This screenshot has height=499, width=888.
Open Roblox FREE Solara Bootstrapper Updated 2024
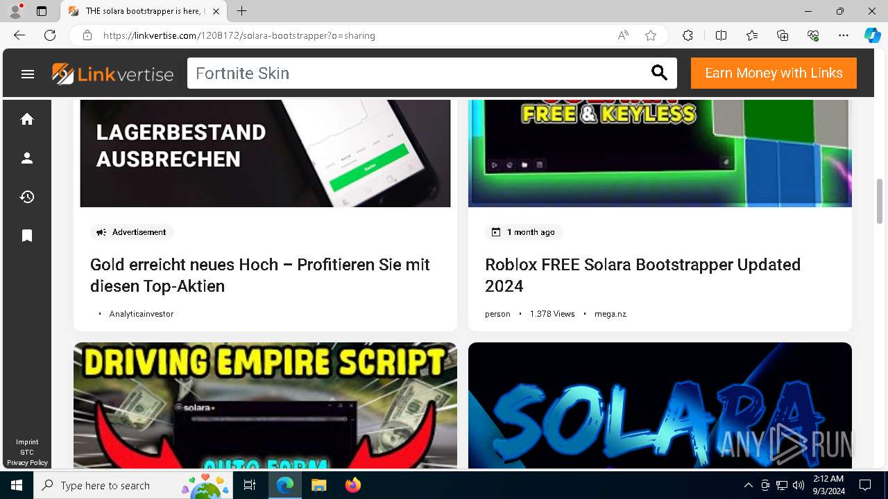click(642, 275)
